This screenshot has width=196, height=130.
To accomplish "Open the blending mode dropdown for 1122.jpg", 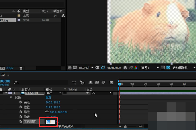I will tap(54, 93).
